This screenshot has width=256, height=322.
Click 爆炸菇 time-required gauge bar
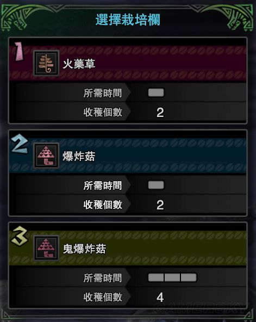pyautogui.click(x=156, y=185)
